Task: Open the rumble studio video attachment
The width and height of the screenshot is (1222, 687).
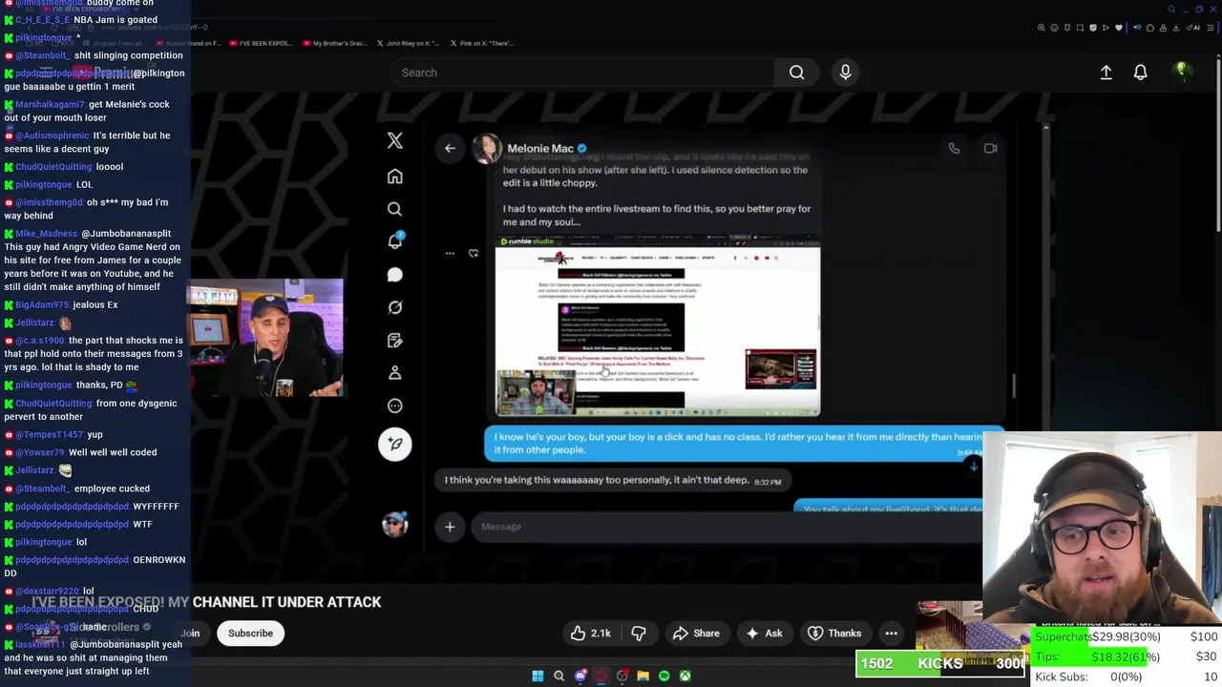Action: click(x=658, y=326)
